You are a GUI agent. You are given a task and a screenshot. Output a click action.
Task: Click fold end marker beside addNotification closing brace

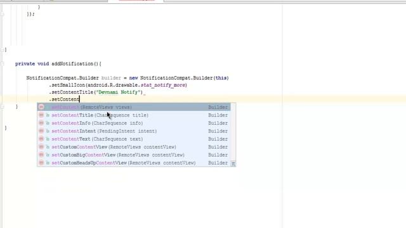(x=3, y=106)
